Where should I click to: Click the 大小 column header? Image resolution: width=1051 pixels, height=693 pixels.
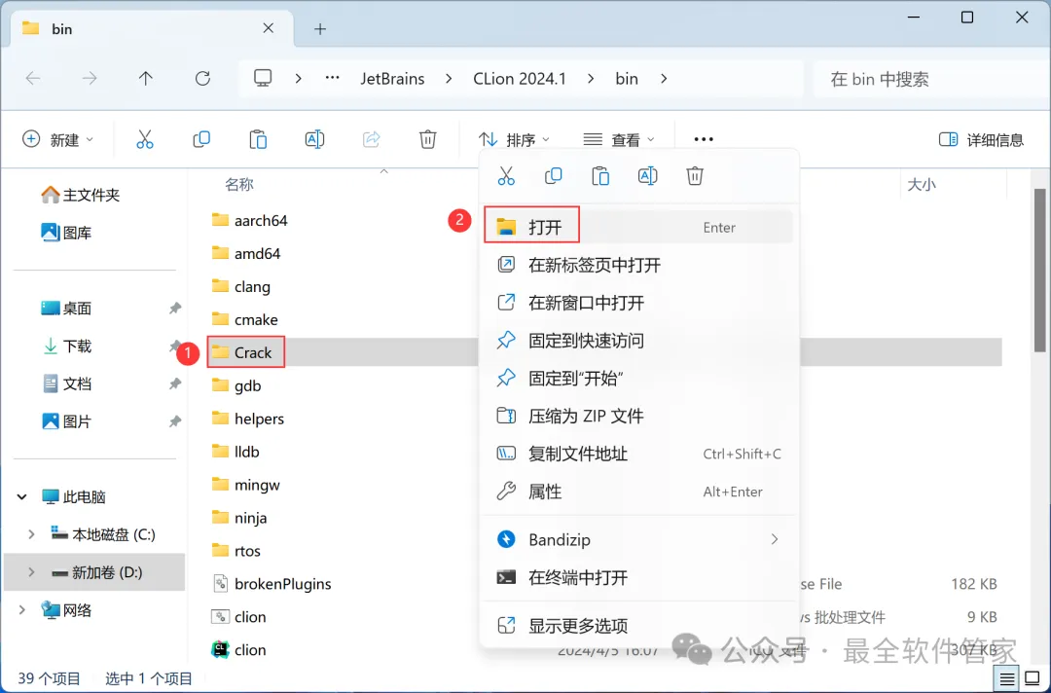[x=921, y=184]
